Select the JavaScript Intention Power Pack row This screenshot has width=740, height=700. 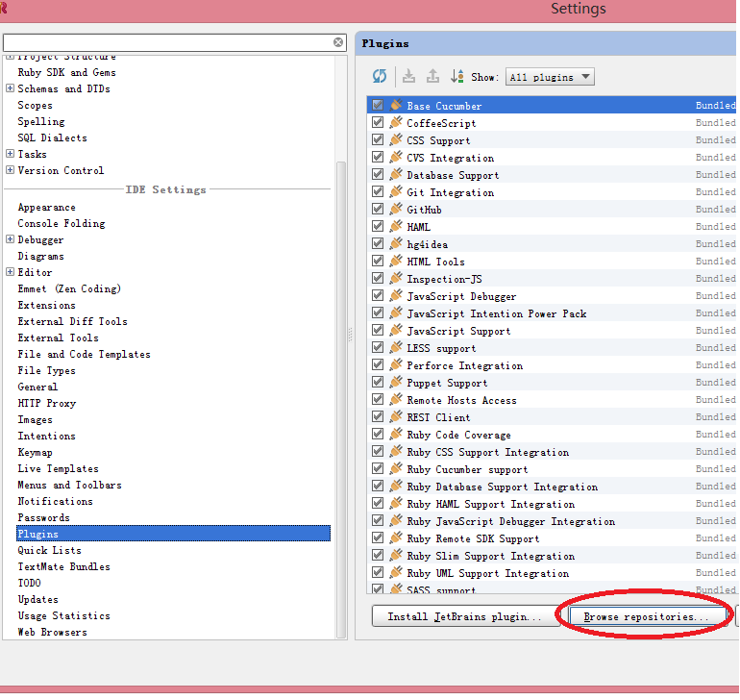pos(552,313)
